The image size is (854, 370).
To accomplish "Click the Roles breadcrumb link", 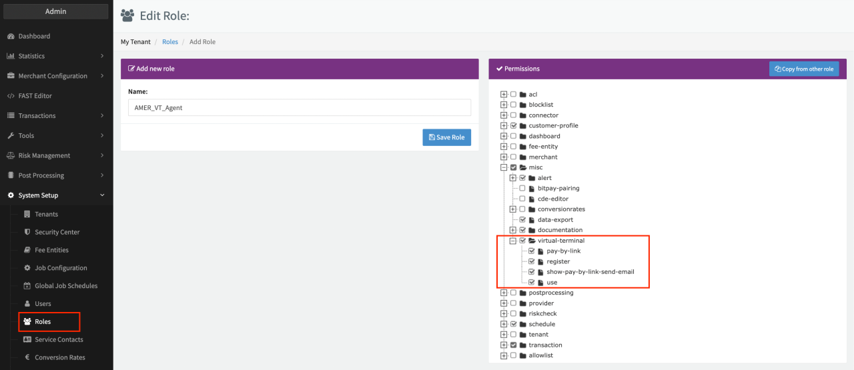I will (x=170, y=42).
